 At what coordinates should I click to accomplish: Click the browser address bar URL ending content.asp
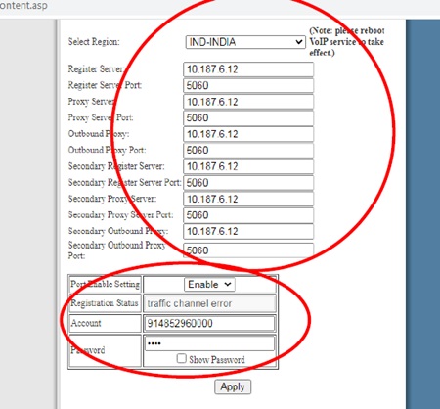pos(23,6)
